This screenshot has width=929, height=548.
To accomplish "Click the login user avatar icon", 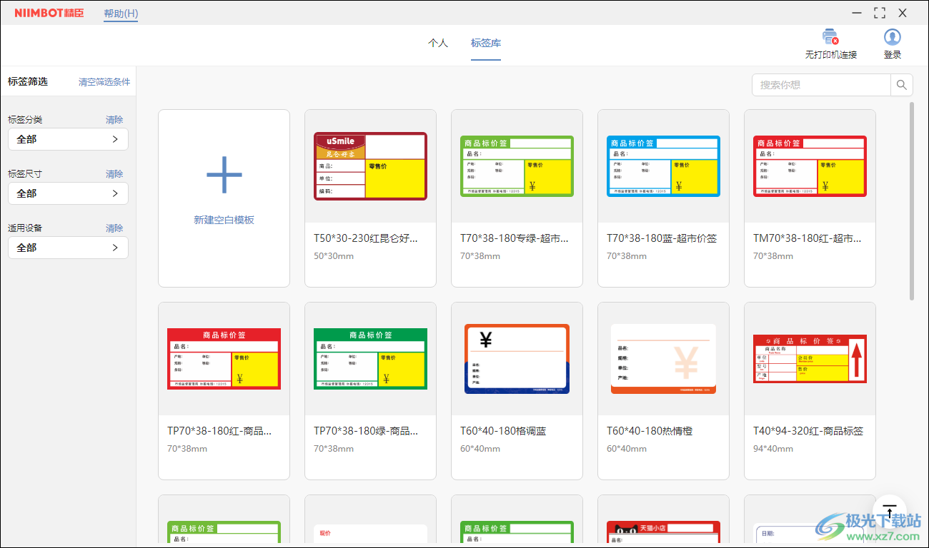I will (892, 37).
